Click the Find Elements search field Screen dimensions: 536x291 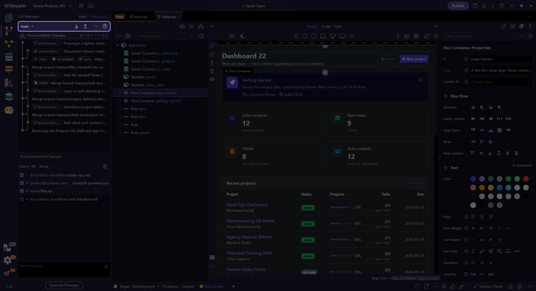click(x=159, y=36)
